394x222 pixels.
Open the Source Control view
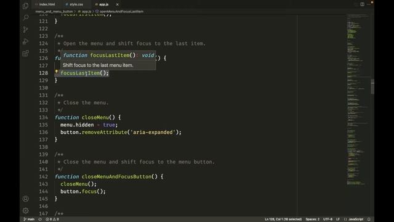point(25,30)
